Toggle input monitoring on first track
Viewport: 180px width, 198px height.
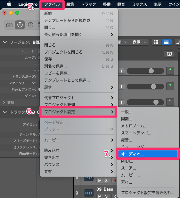(x=121, y=71)
